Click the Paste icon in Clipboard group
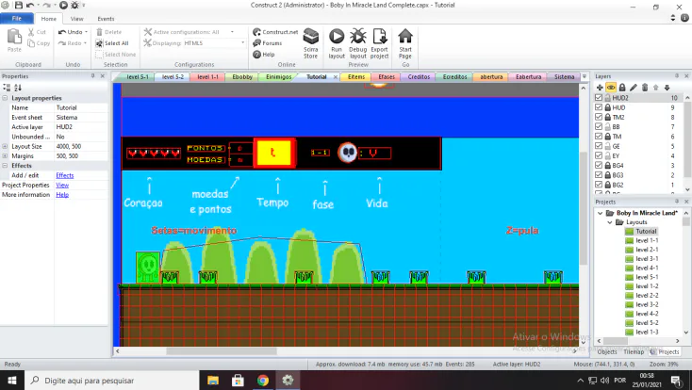 pos(14,37)
